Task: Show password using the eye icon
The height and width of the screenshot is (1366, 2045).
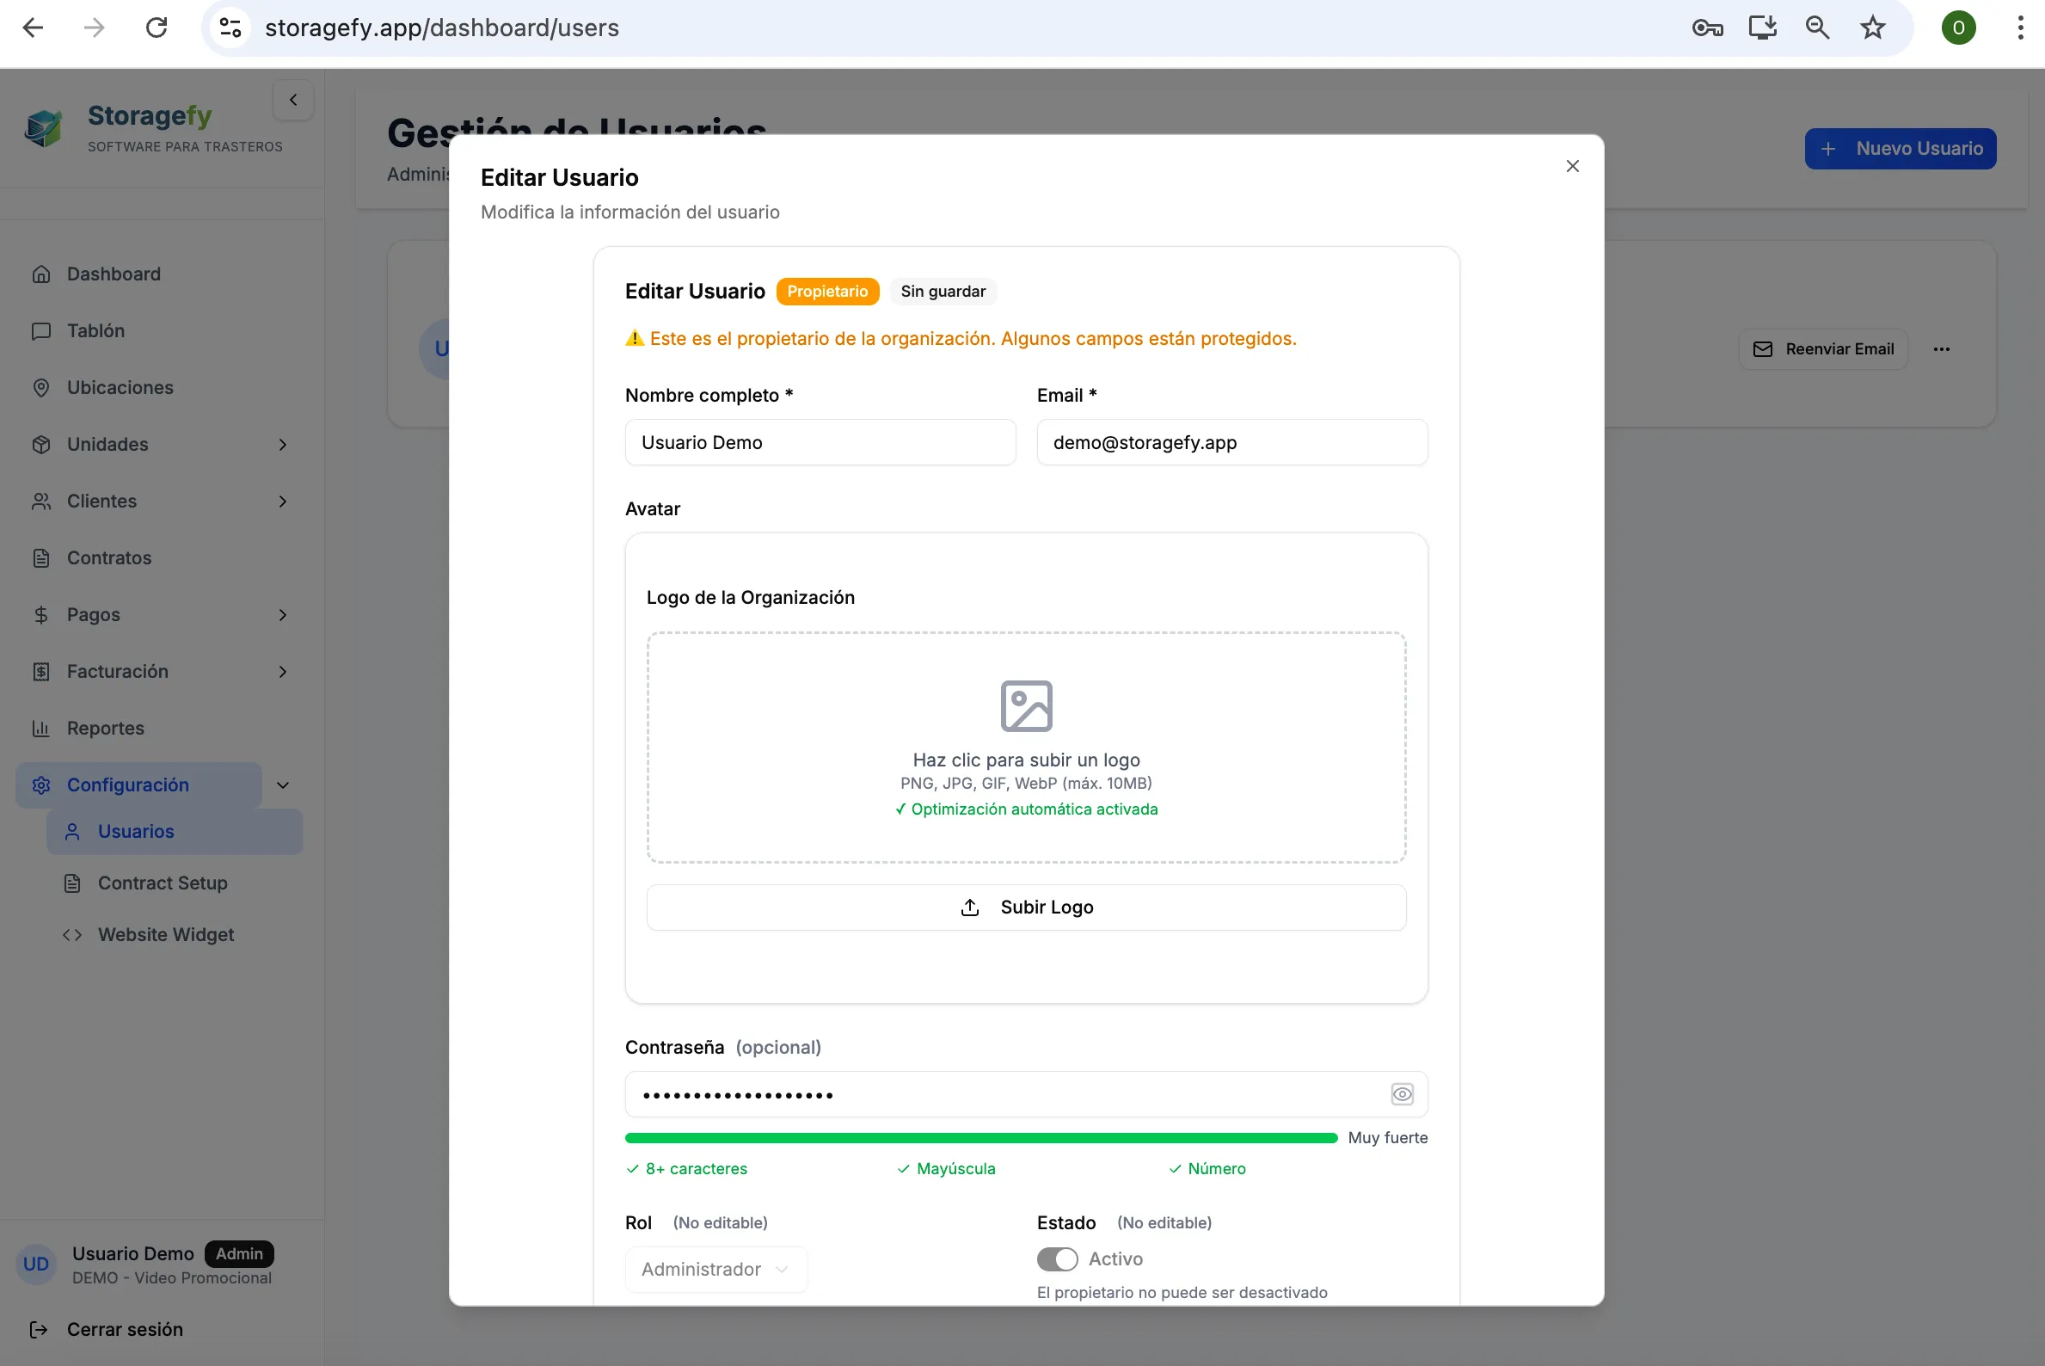Action: click(x=1402, y=1094)
